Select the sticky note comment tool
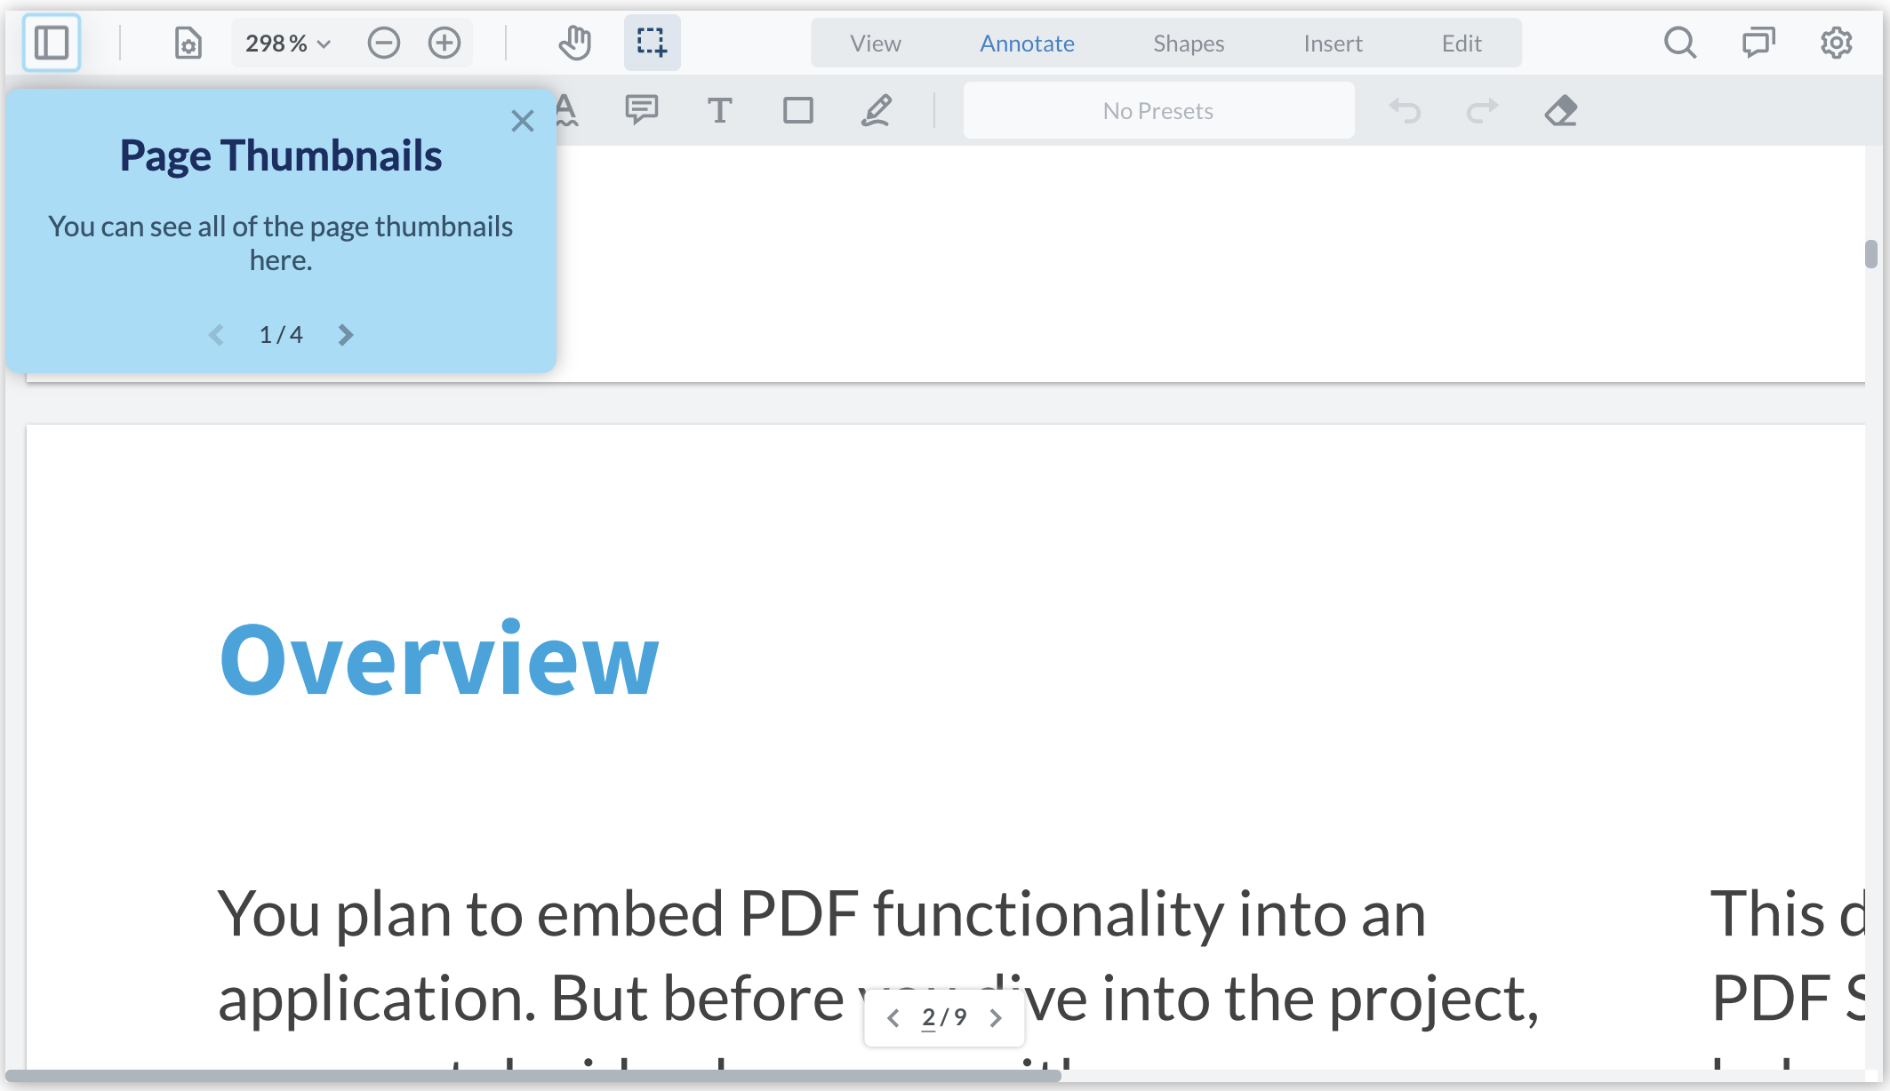 coord(641,111)
